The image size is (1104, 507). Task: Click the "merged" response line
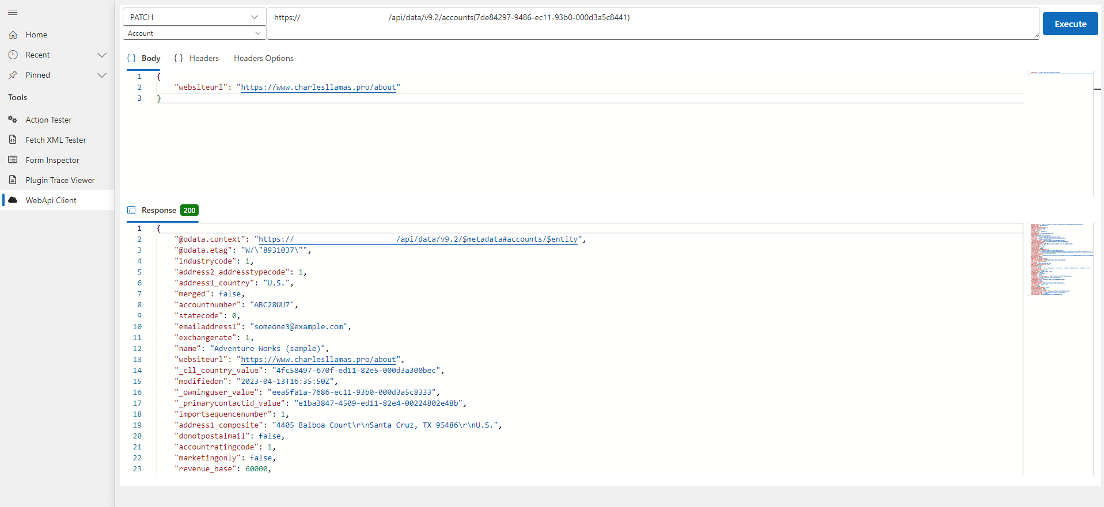click(210, 294)
